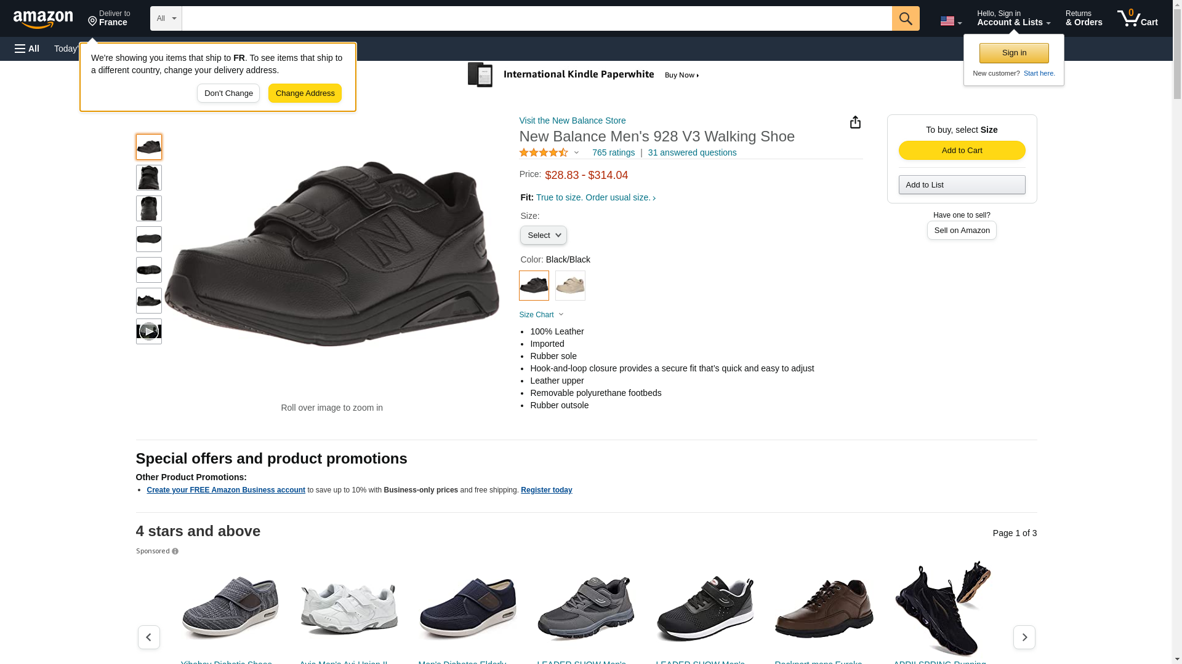This screenshot has width=1182, height=664.
Task: Open the language flag selector
Action: [x=951, y=21]
